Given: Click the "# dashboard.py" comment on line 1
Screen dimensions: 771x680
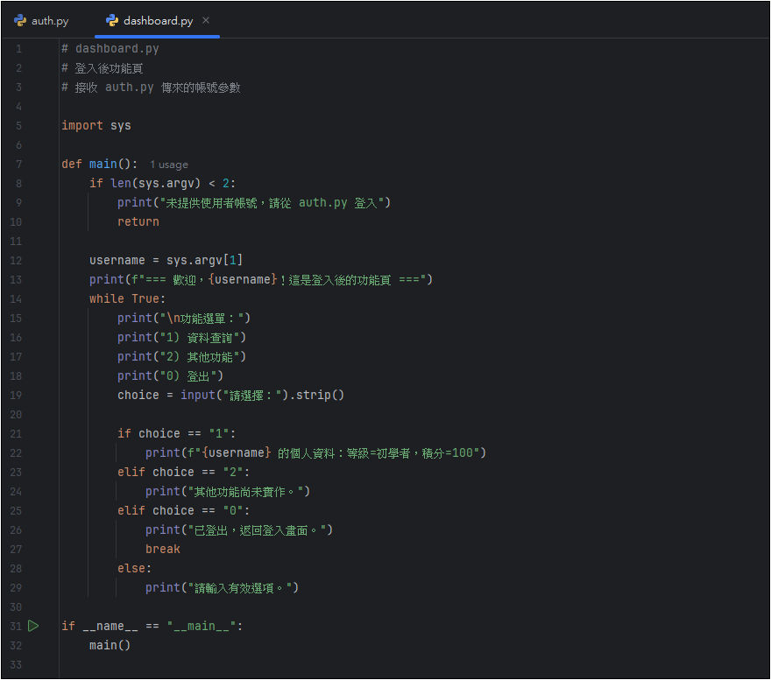Looking at the screenshot, I should 110,48.
